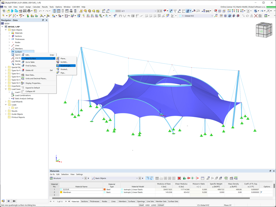
Task: Click the undo arrow icon
Action: 40,11
